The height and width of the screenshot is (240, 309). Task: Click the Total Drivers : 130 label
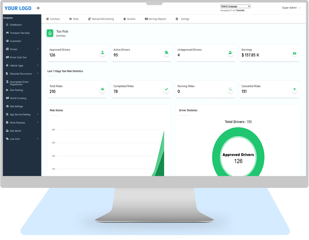coord(238,122)
